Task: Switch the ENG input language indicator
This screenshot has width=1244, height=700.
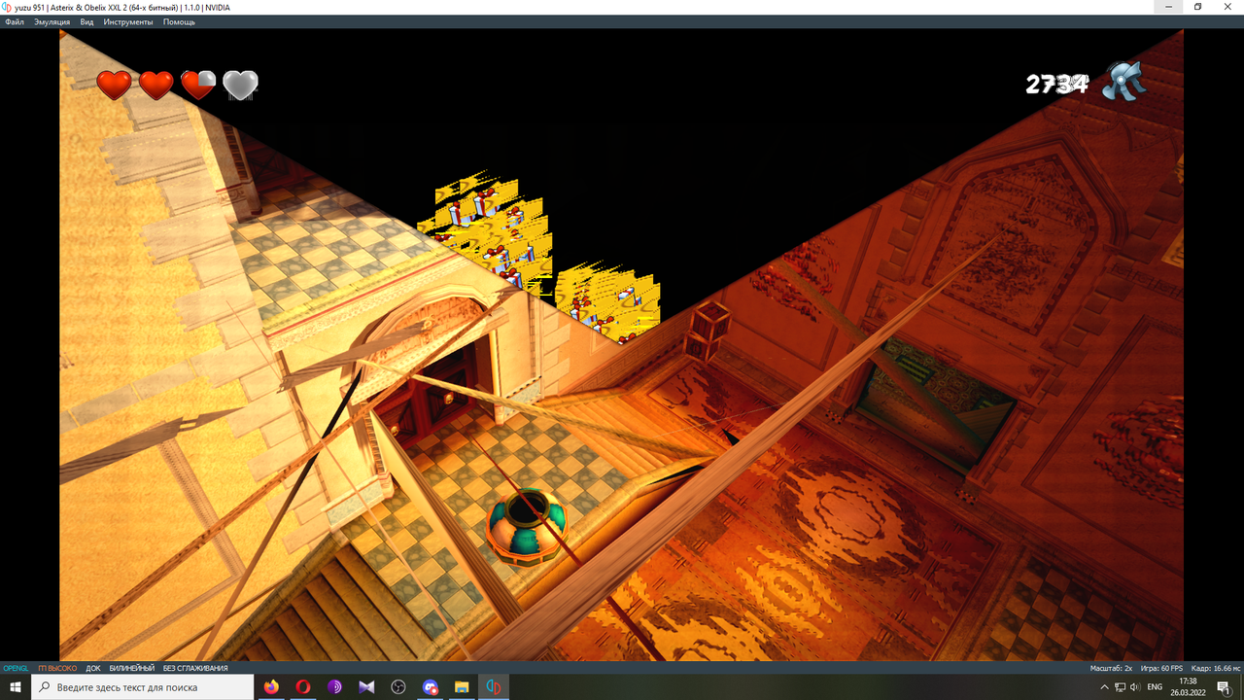Action: coord(1155,687)
